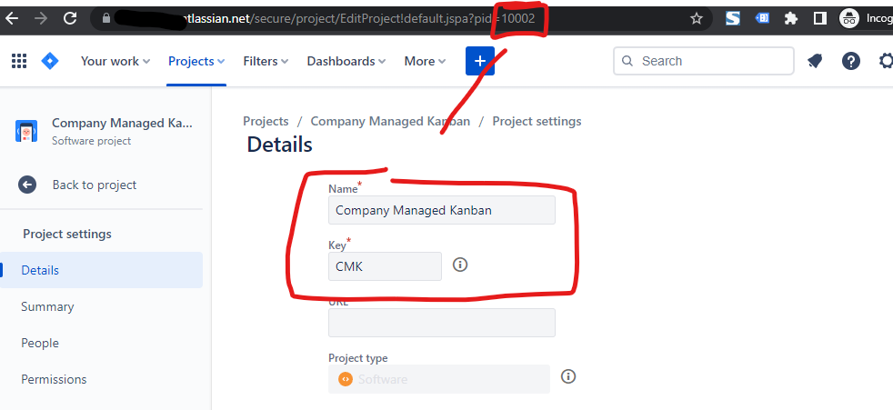
Task: Click the Back to project link
Action: pyautogui.click(x=95, y=185)
